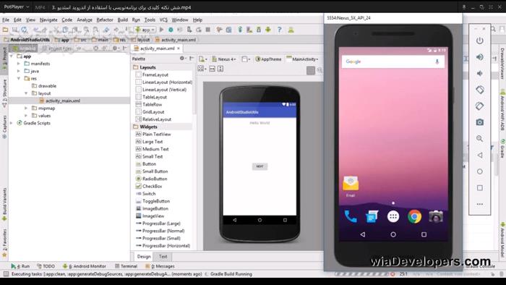This screenshot has width=506, height=285.
Task: Click the Overview square in the emulator side toolbar
Action: [x=480, y=188]
